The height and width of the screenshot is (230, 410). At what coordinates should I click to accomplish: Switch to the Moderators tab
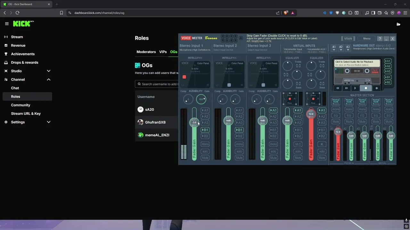click(146, 52)
